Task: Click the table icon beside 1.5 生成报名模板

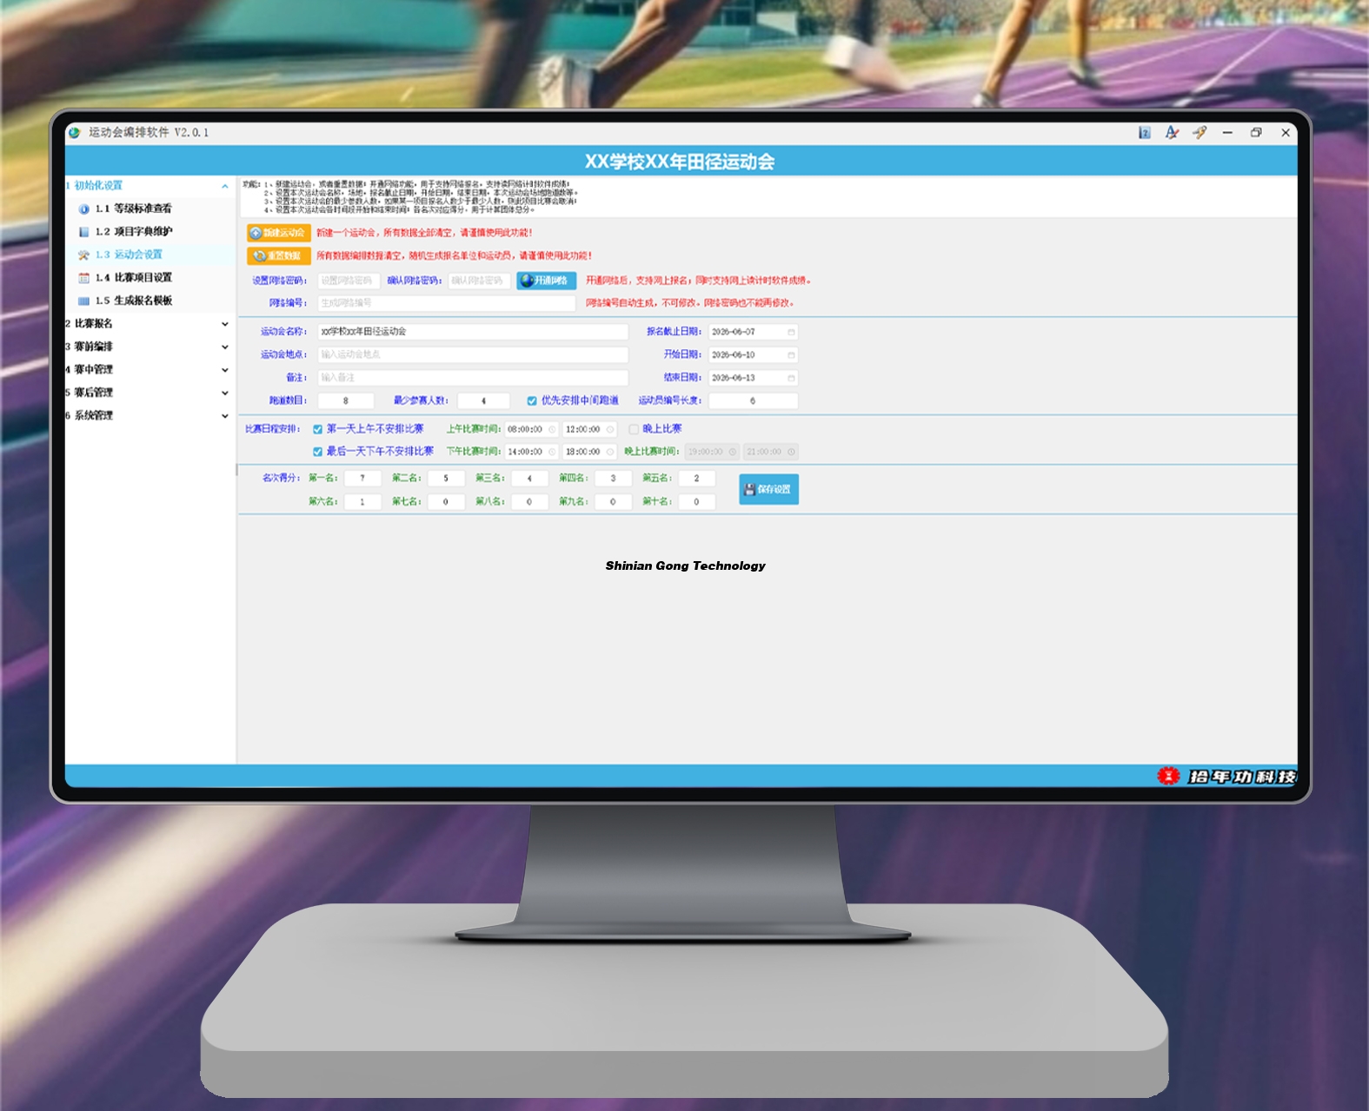Action: click(84, 301)
